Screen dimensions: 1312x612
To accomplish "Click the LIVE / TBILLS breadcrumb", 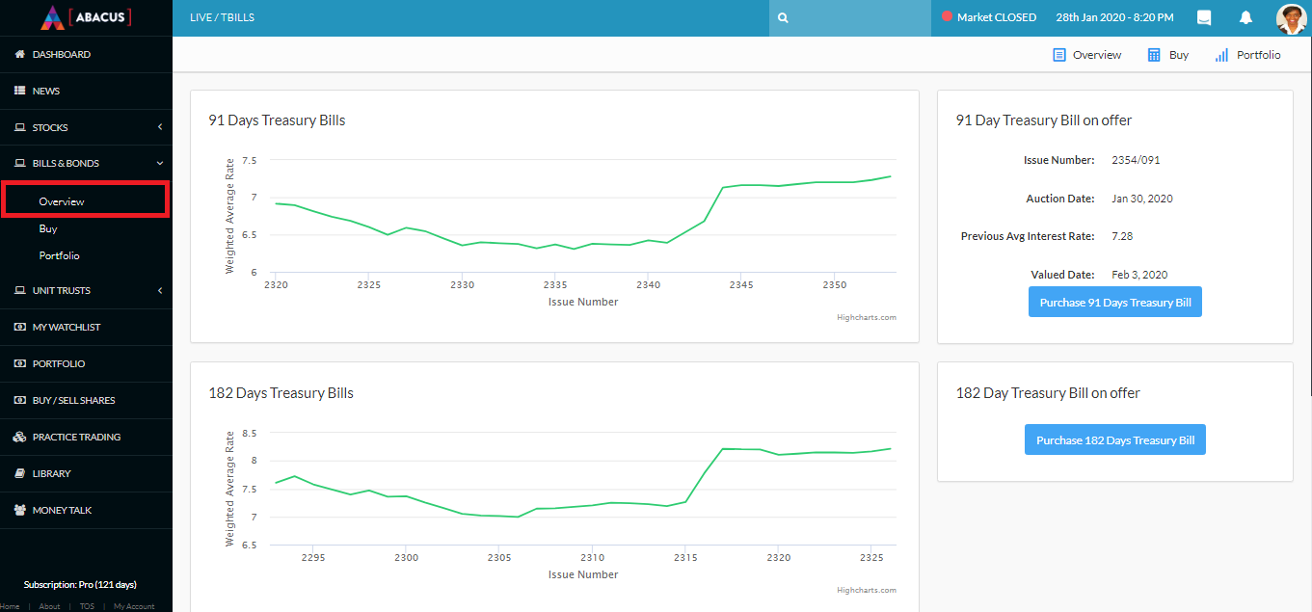I will [223, 17].
